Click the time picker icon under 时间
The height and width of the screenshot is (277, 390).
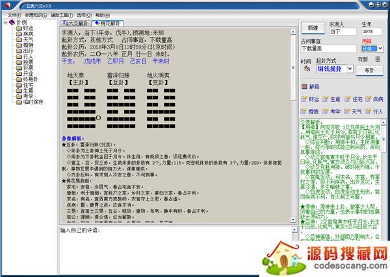click(307, 69)
